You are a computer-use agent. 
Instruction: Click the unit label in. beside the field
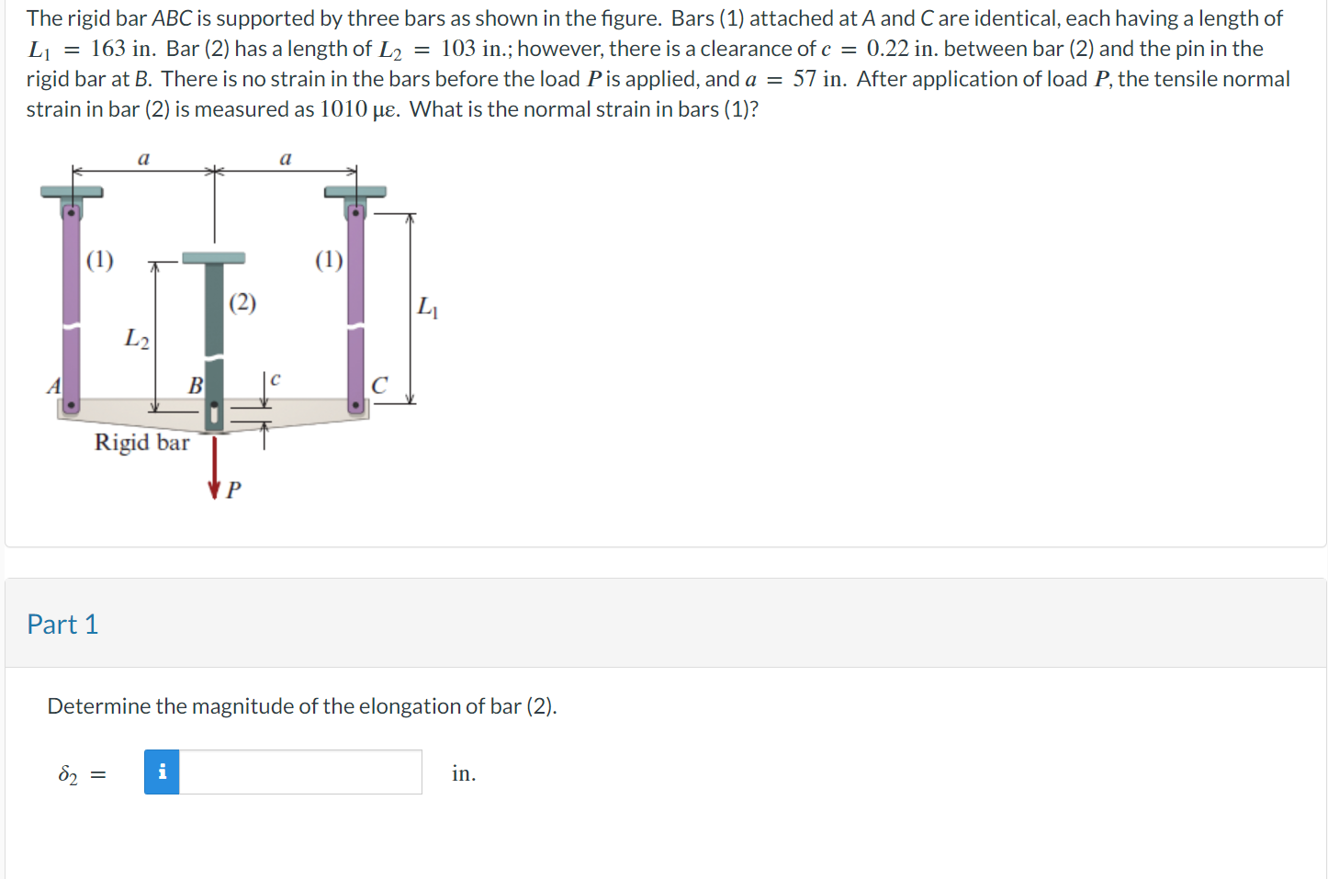pos(464,772)
